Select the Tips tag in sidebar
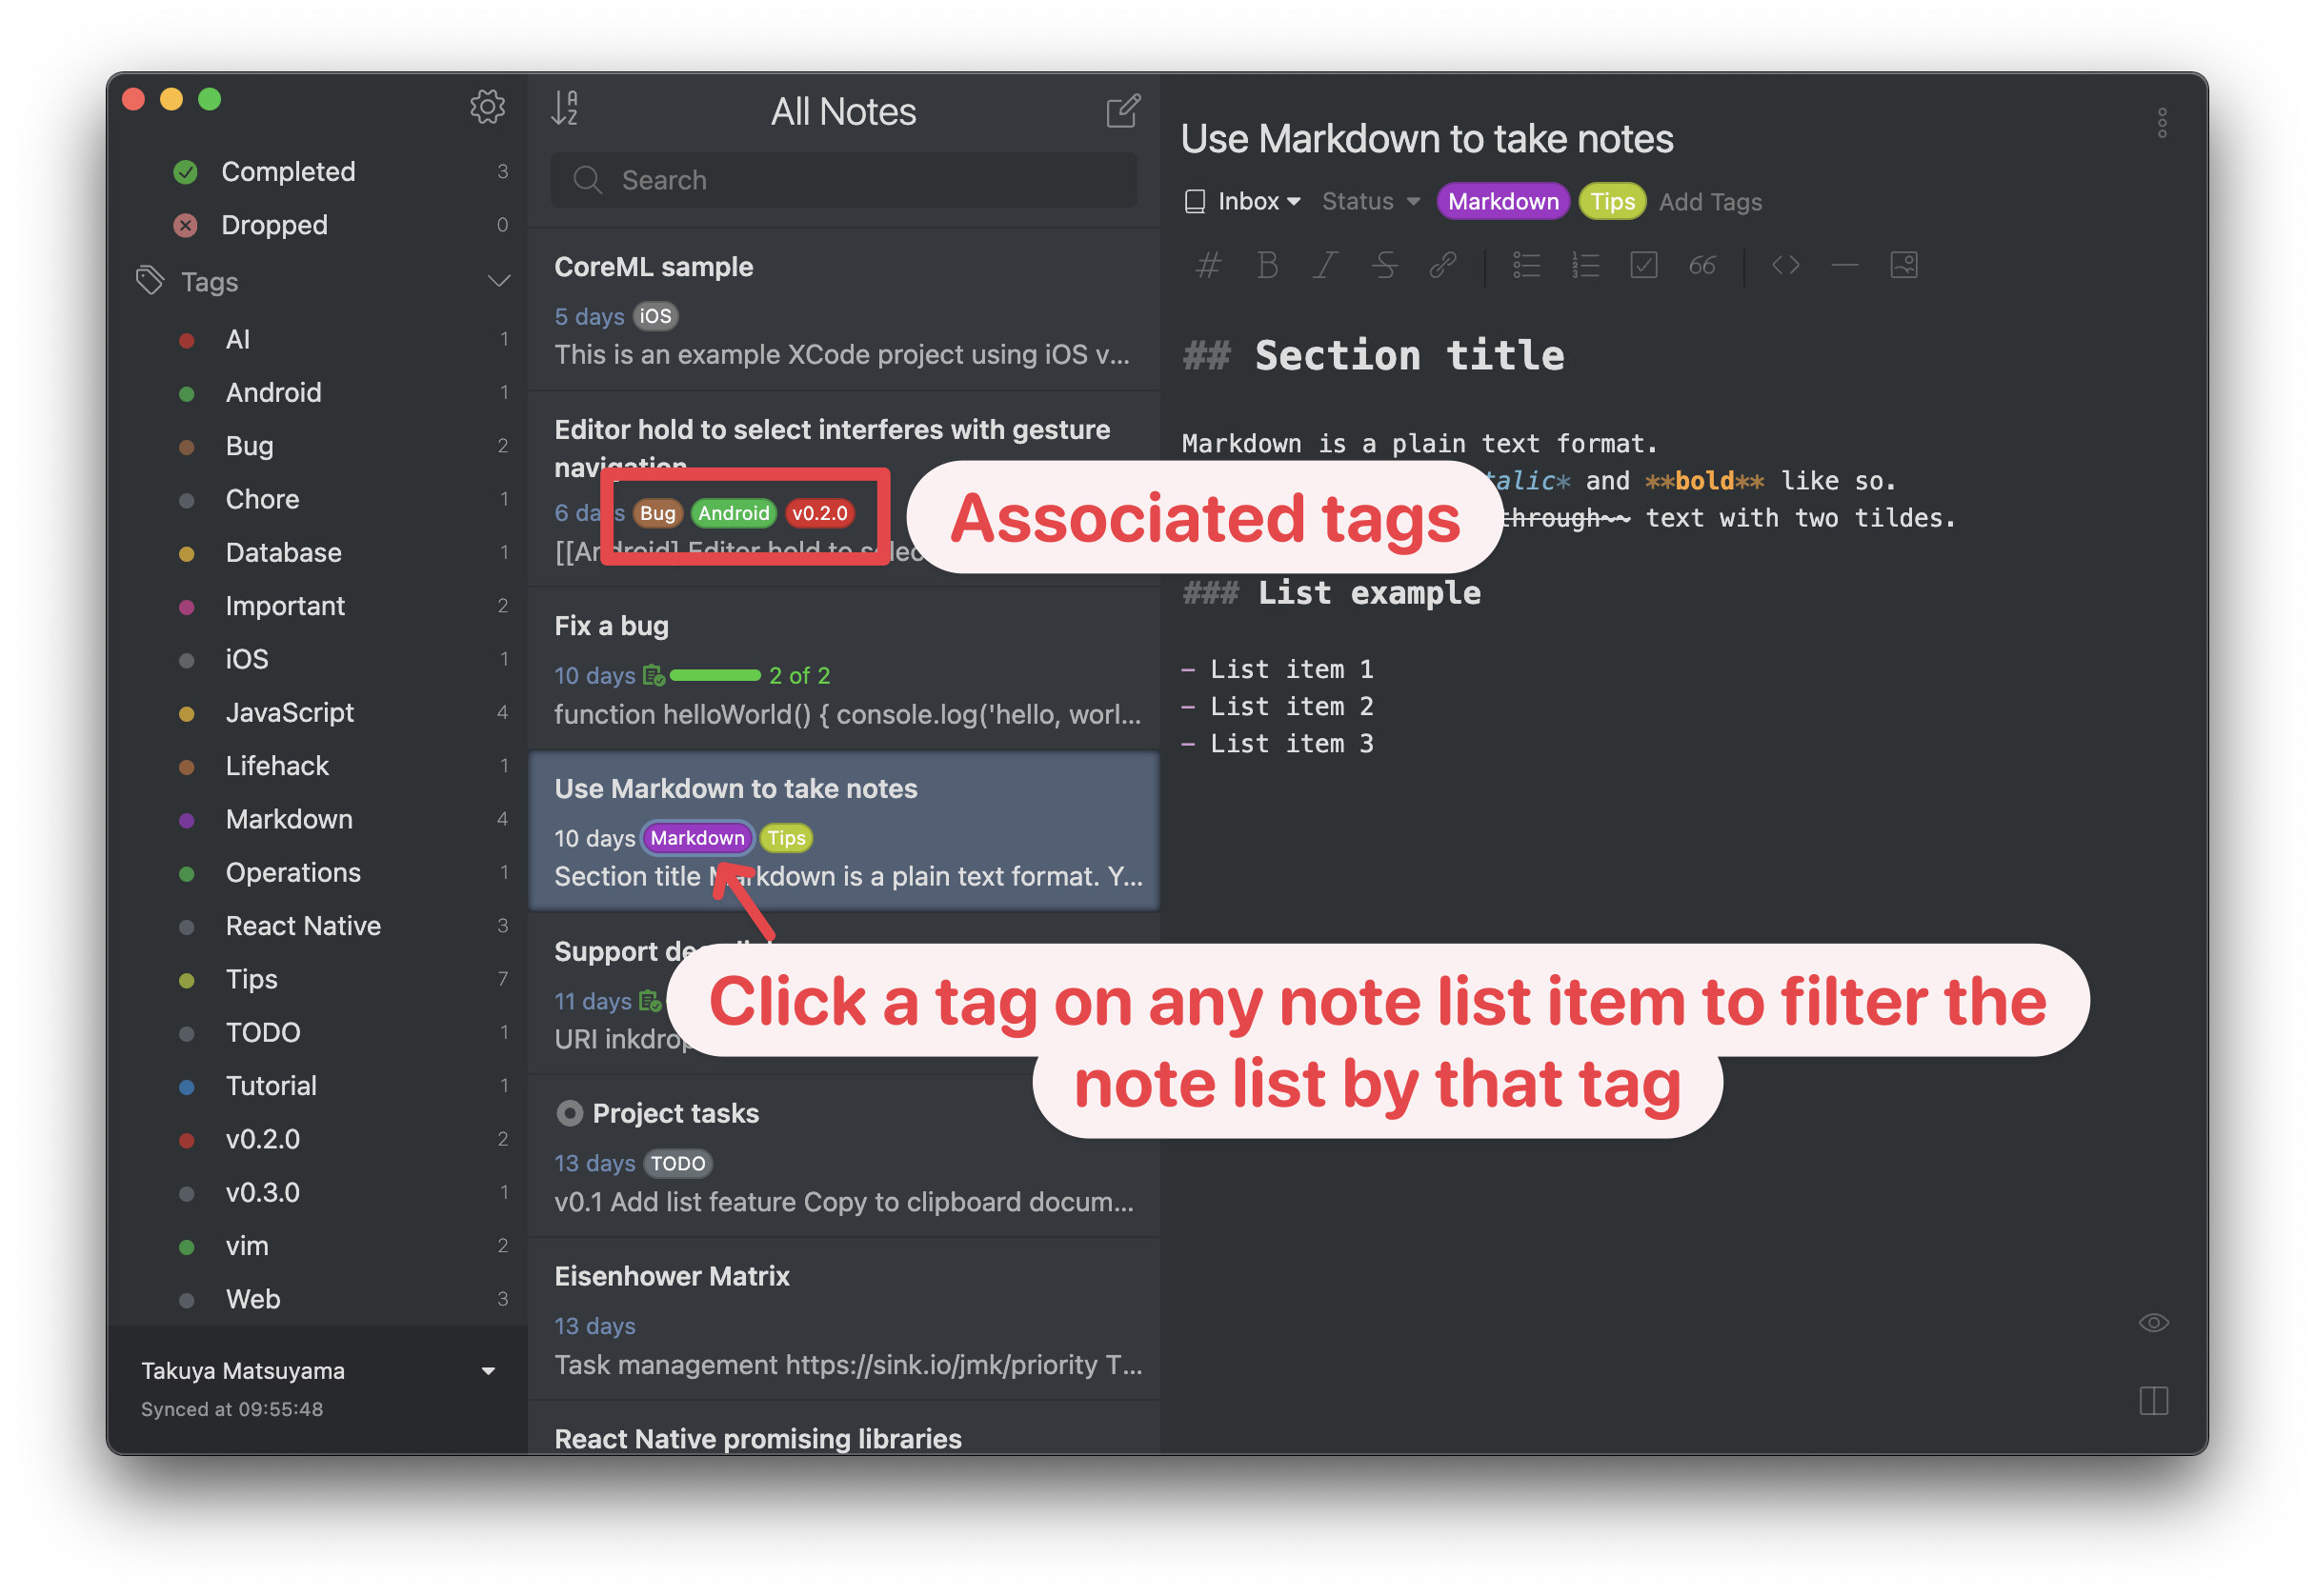This screenshot has width=2315, height=1596. pos(248,975)
